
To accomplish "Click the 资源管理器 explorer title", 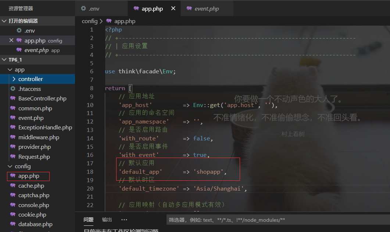I will click(21, 8).
